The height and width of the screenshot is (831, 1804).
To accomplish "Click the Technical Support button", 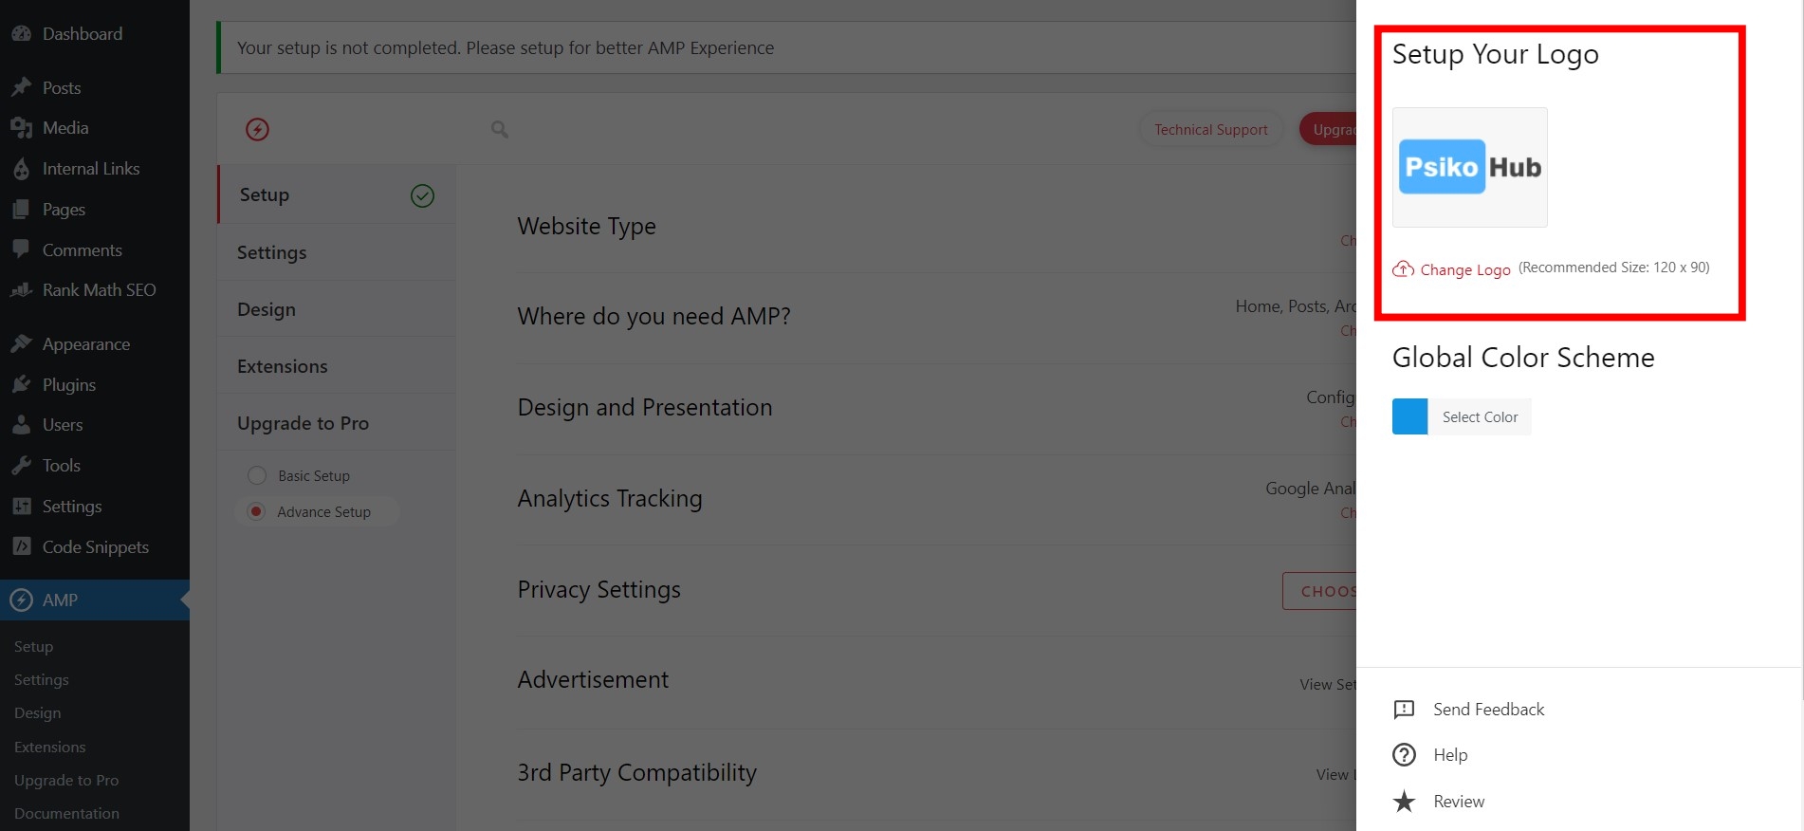I will click(1210, 129).
